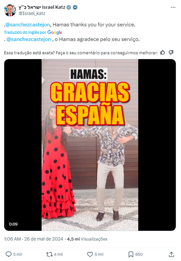Click the repost arrows icon
Screen dimensions: 181x261
49,254
